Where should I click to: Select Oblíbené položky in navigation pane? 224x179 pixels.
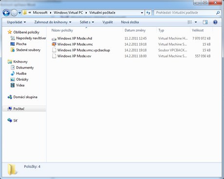click(x=26, y=32)
